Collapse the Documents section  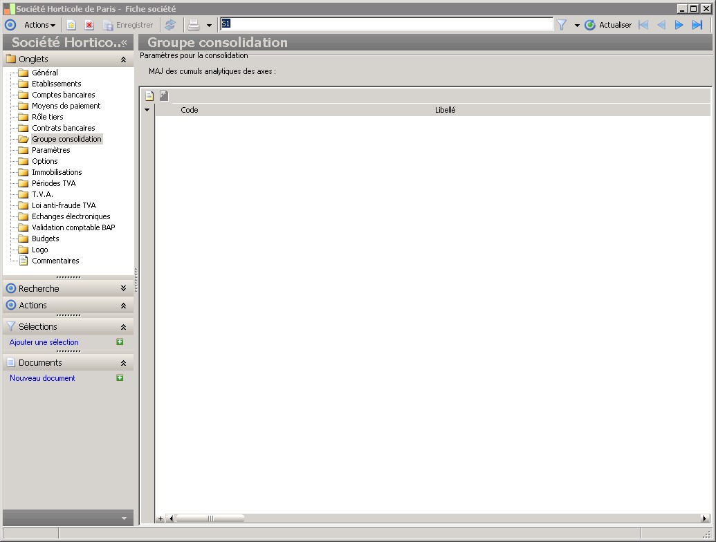point(123,363)
